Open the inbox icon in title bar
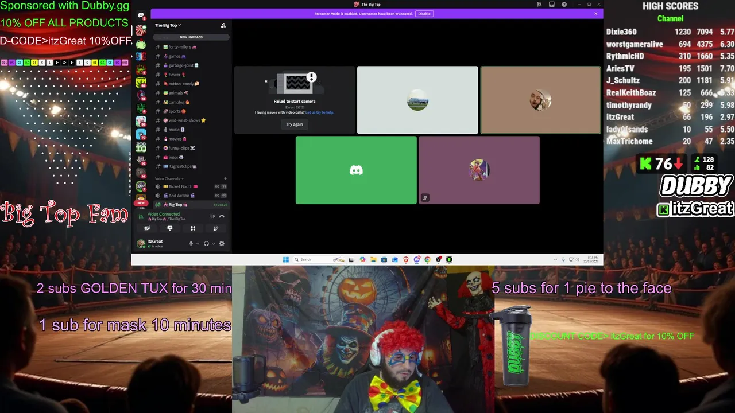This screenshot has height=413, width=735. pyautogui.click(x=552, y=4)
